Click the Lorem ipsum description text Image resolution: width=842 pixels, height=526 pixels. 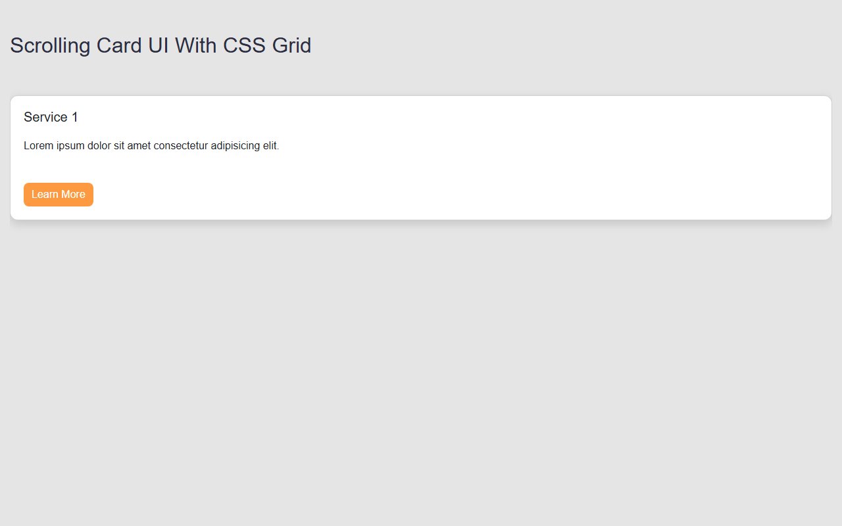point(151,145)
